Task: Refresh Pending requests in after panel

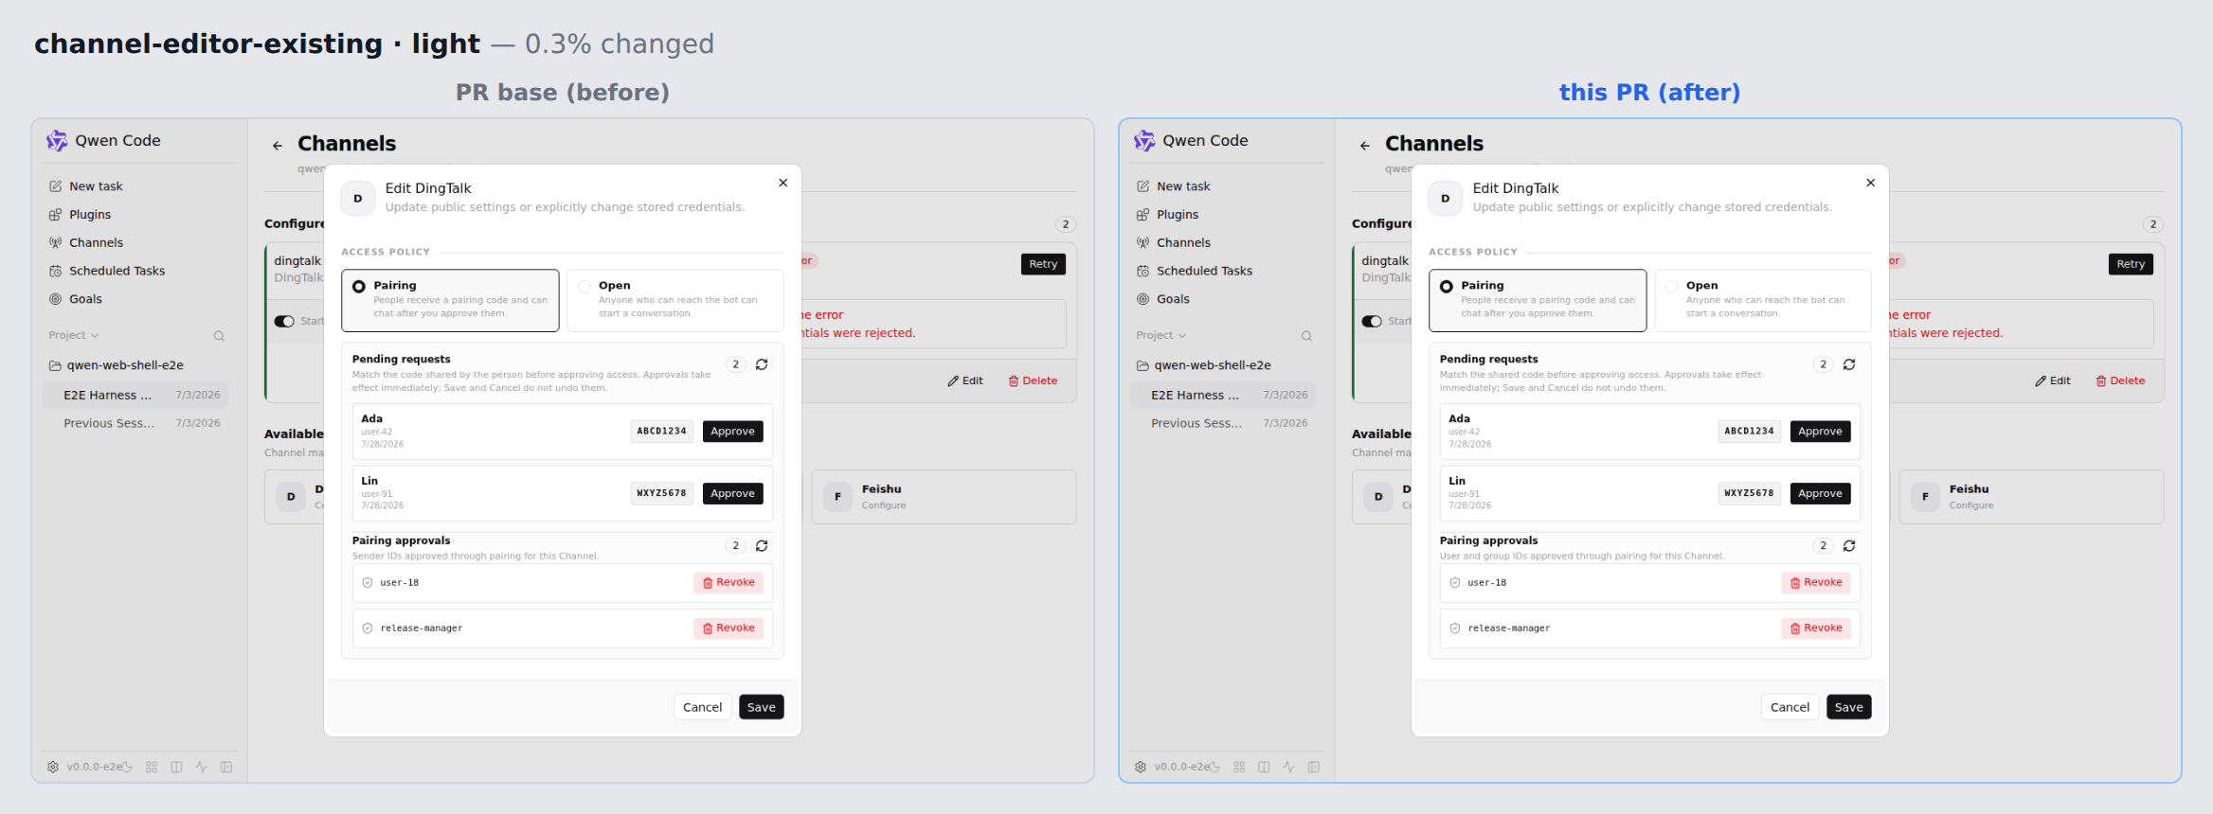Action: click(1849, 364)
